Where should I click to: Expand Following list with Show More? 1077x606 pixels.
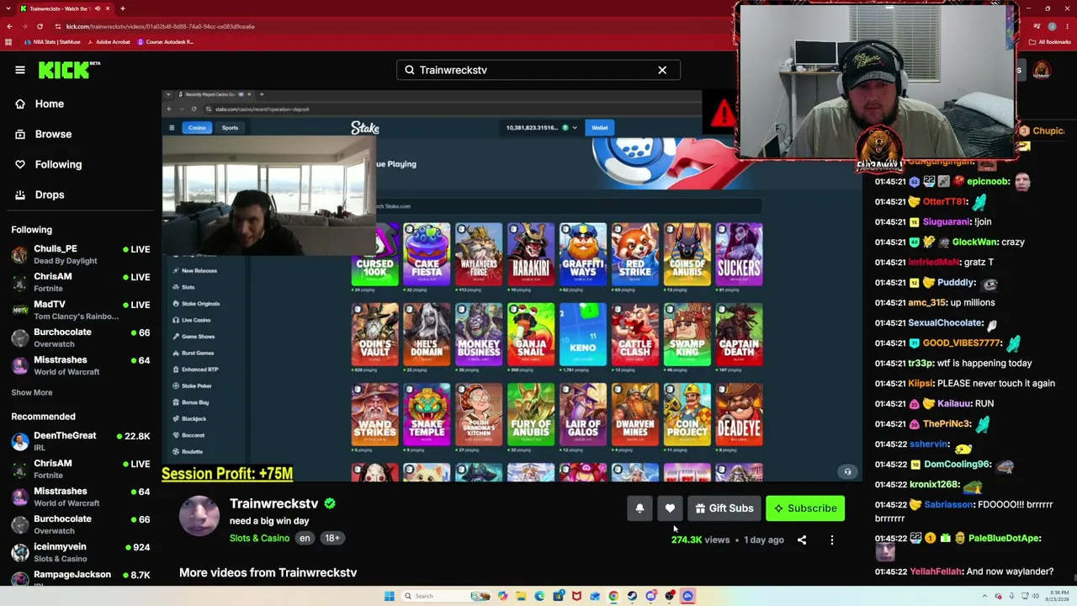point(32,392)
